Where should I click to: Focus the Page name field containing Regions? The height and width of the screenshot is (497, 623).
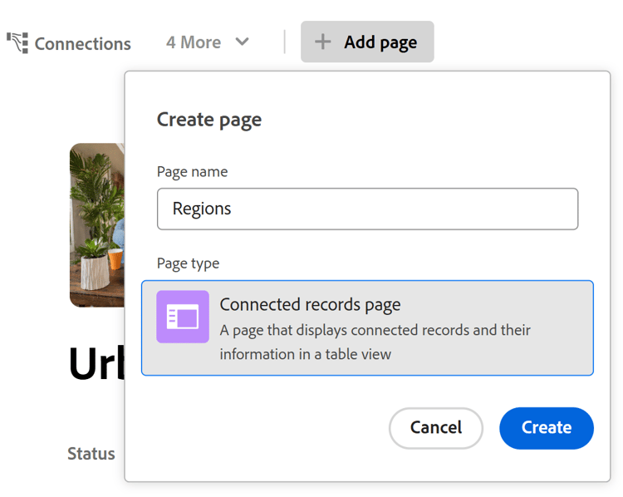coord(367,209)
